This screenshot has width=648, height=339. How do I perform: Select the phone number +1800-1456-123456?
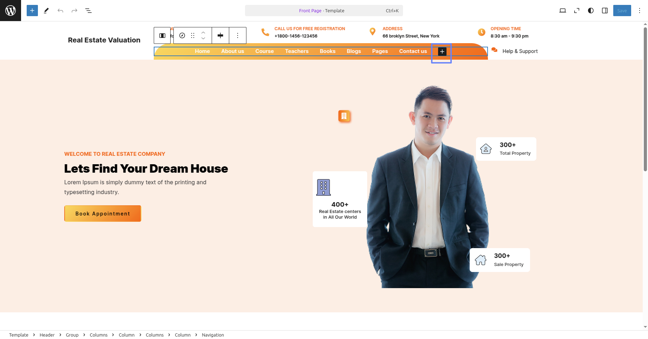296,36
